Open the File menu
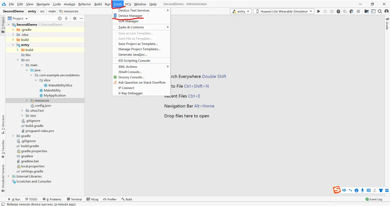 (11, 4)
